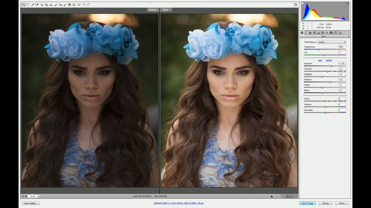
Task: Click the Tint slider handle
Action: [324, 55]
